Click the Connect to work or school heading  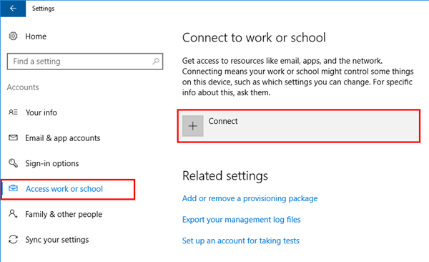click(x=254, y=37)
